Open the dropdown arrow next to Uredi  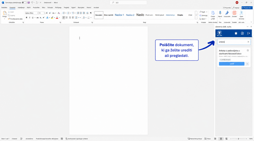[x=247, y=64]
